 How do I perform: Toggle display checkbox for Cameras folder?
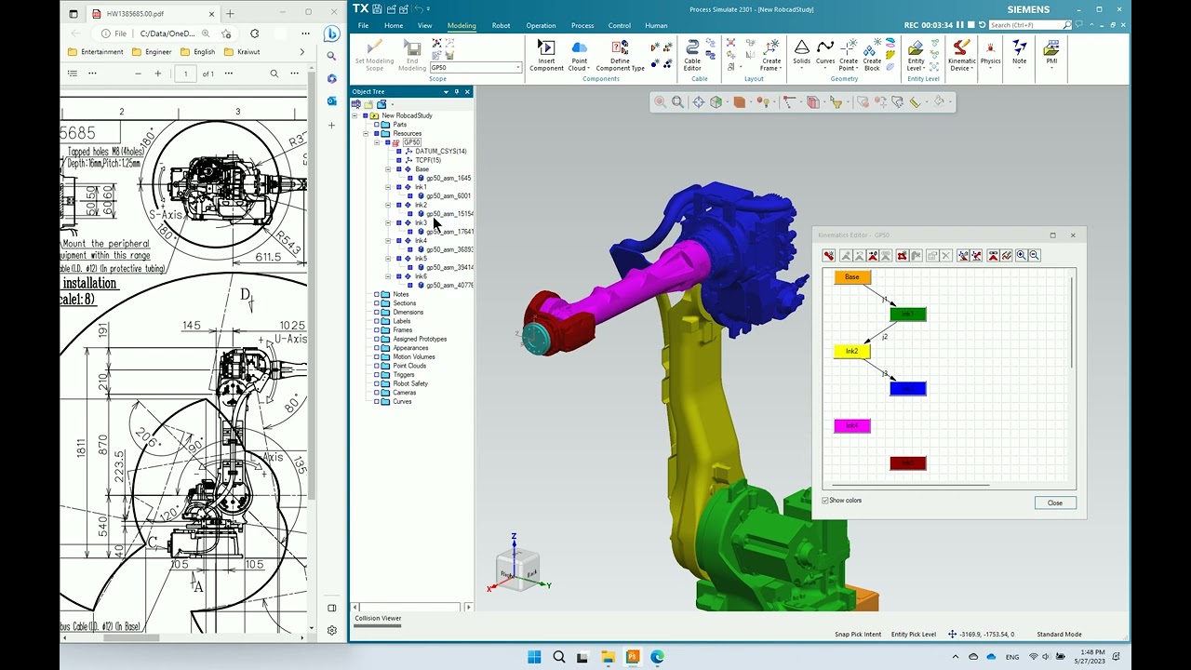(377, 393)
